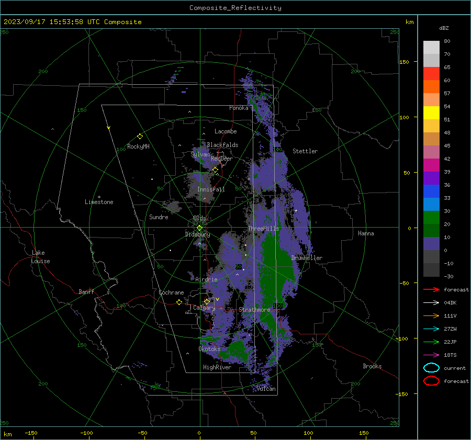Select the 20 dBZ green color swatch
Image resolution: width=471 pixels, height=440 pixels.
click(x=431, y=218)
